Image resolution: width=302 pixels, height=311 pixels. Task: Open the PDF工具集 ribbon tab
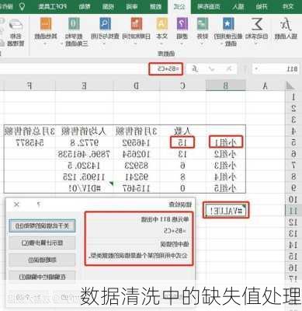52,6
